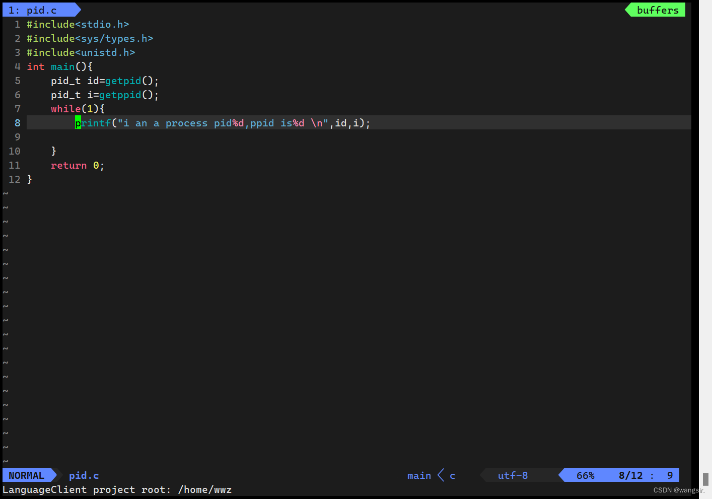Click the closing brace on line 10
Viewport: 712px width, 499px height.
point(53,151)
